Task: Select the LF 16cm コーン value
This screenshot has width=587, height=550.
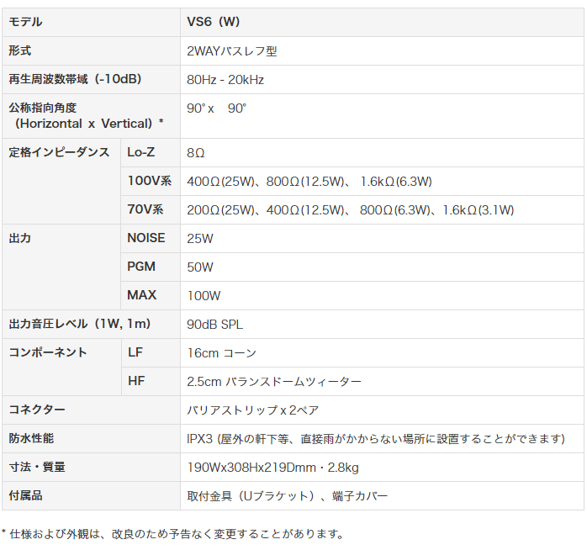Action: (222, 352)
